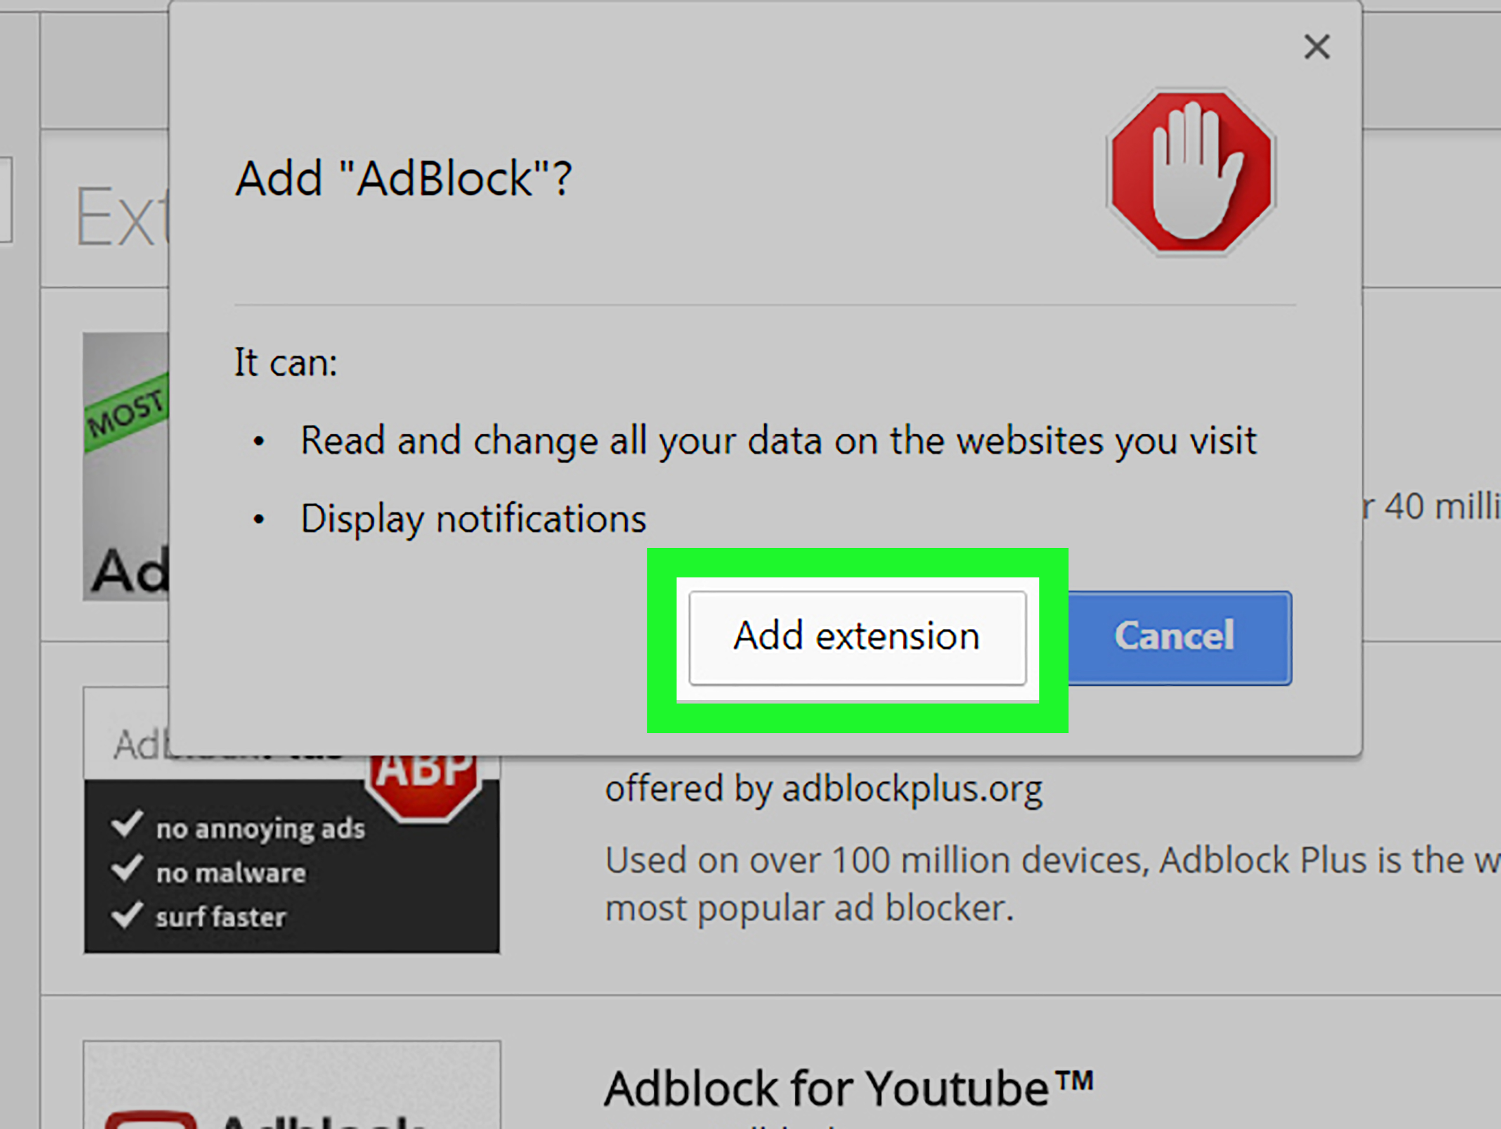1501x1129 pixels.
Task: Click the Adblock Plus description text
Action: click(x=1052, y=883)
